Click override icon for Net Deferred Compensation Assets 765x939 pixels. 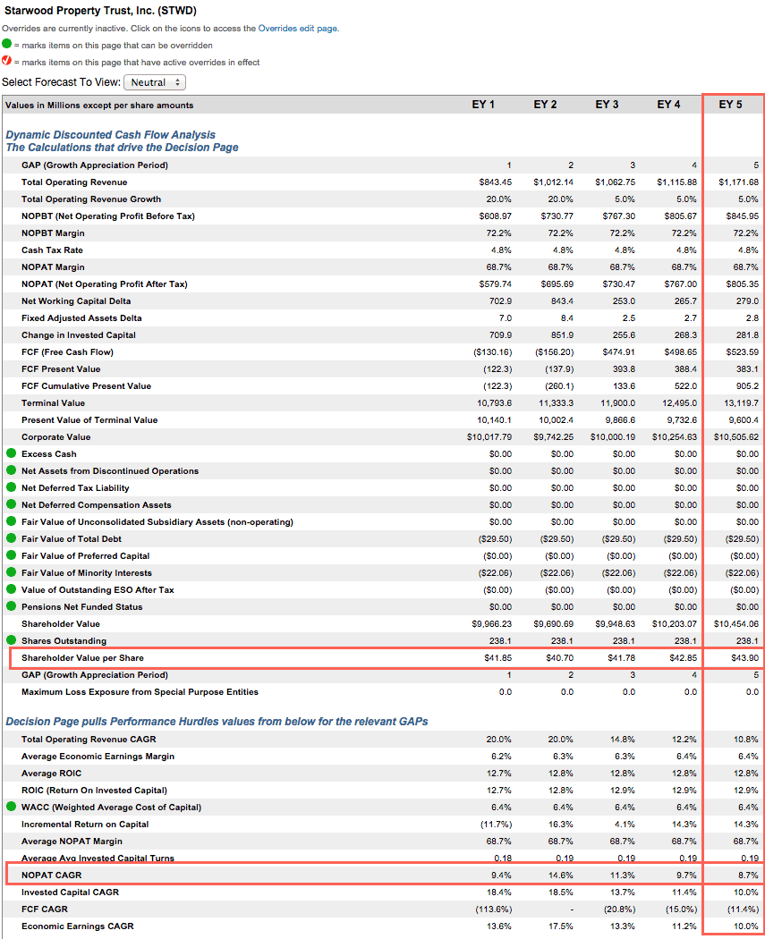coord(11,504)
